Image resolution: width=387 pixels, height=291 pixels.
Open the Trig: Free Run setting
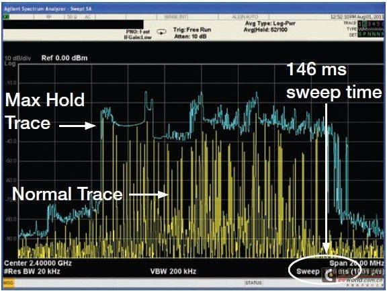(192, 30)
